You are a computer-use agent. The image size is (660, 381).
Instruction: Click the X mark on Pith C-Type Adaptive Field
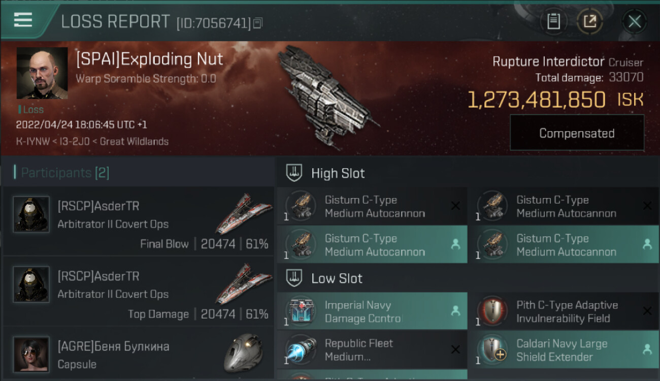647,311
